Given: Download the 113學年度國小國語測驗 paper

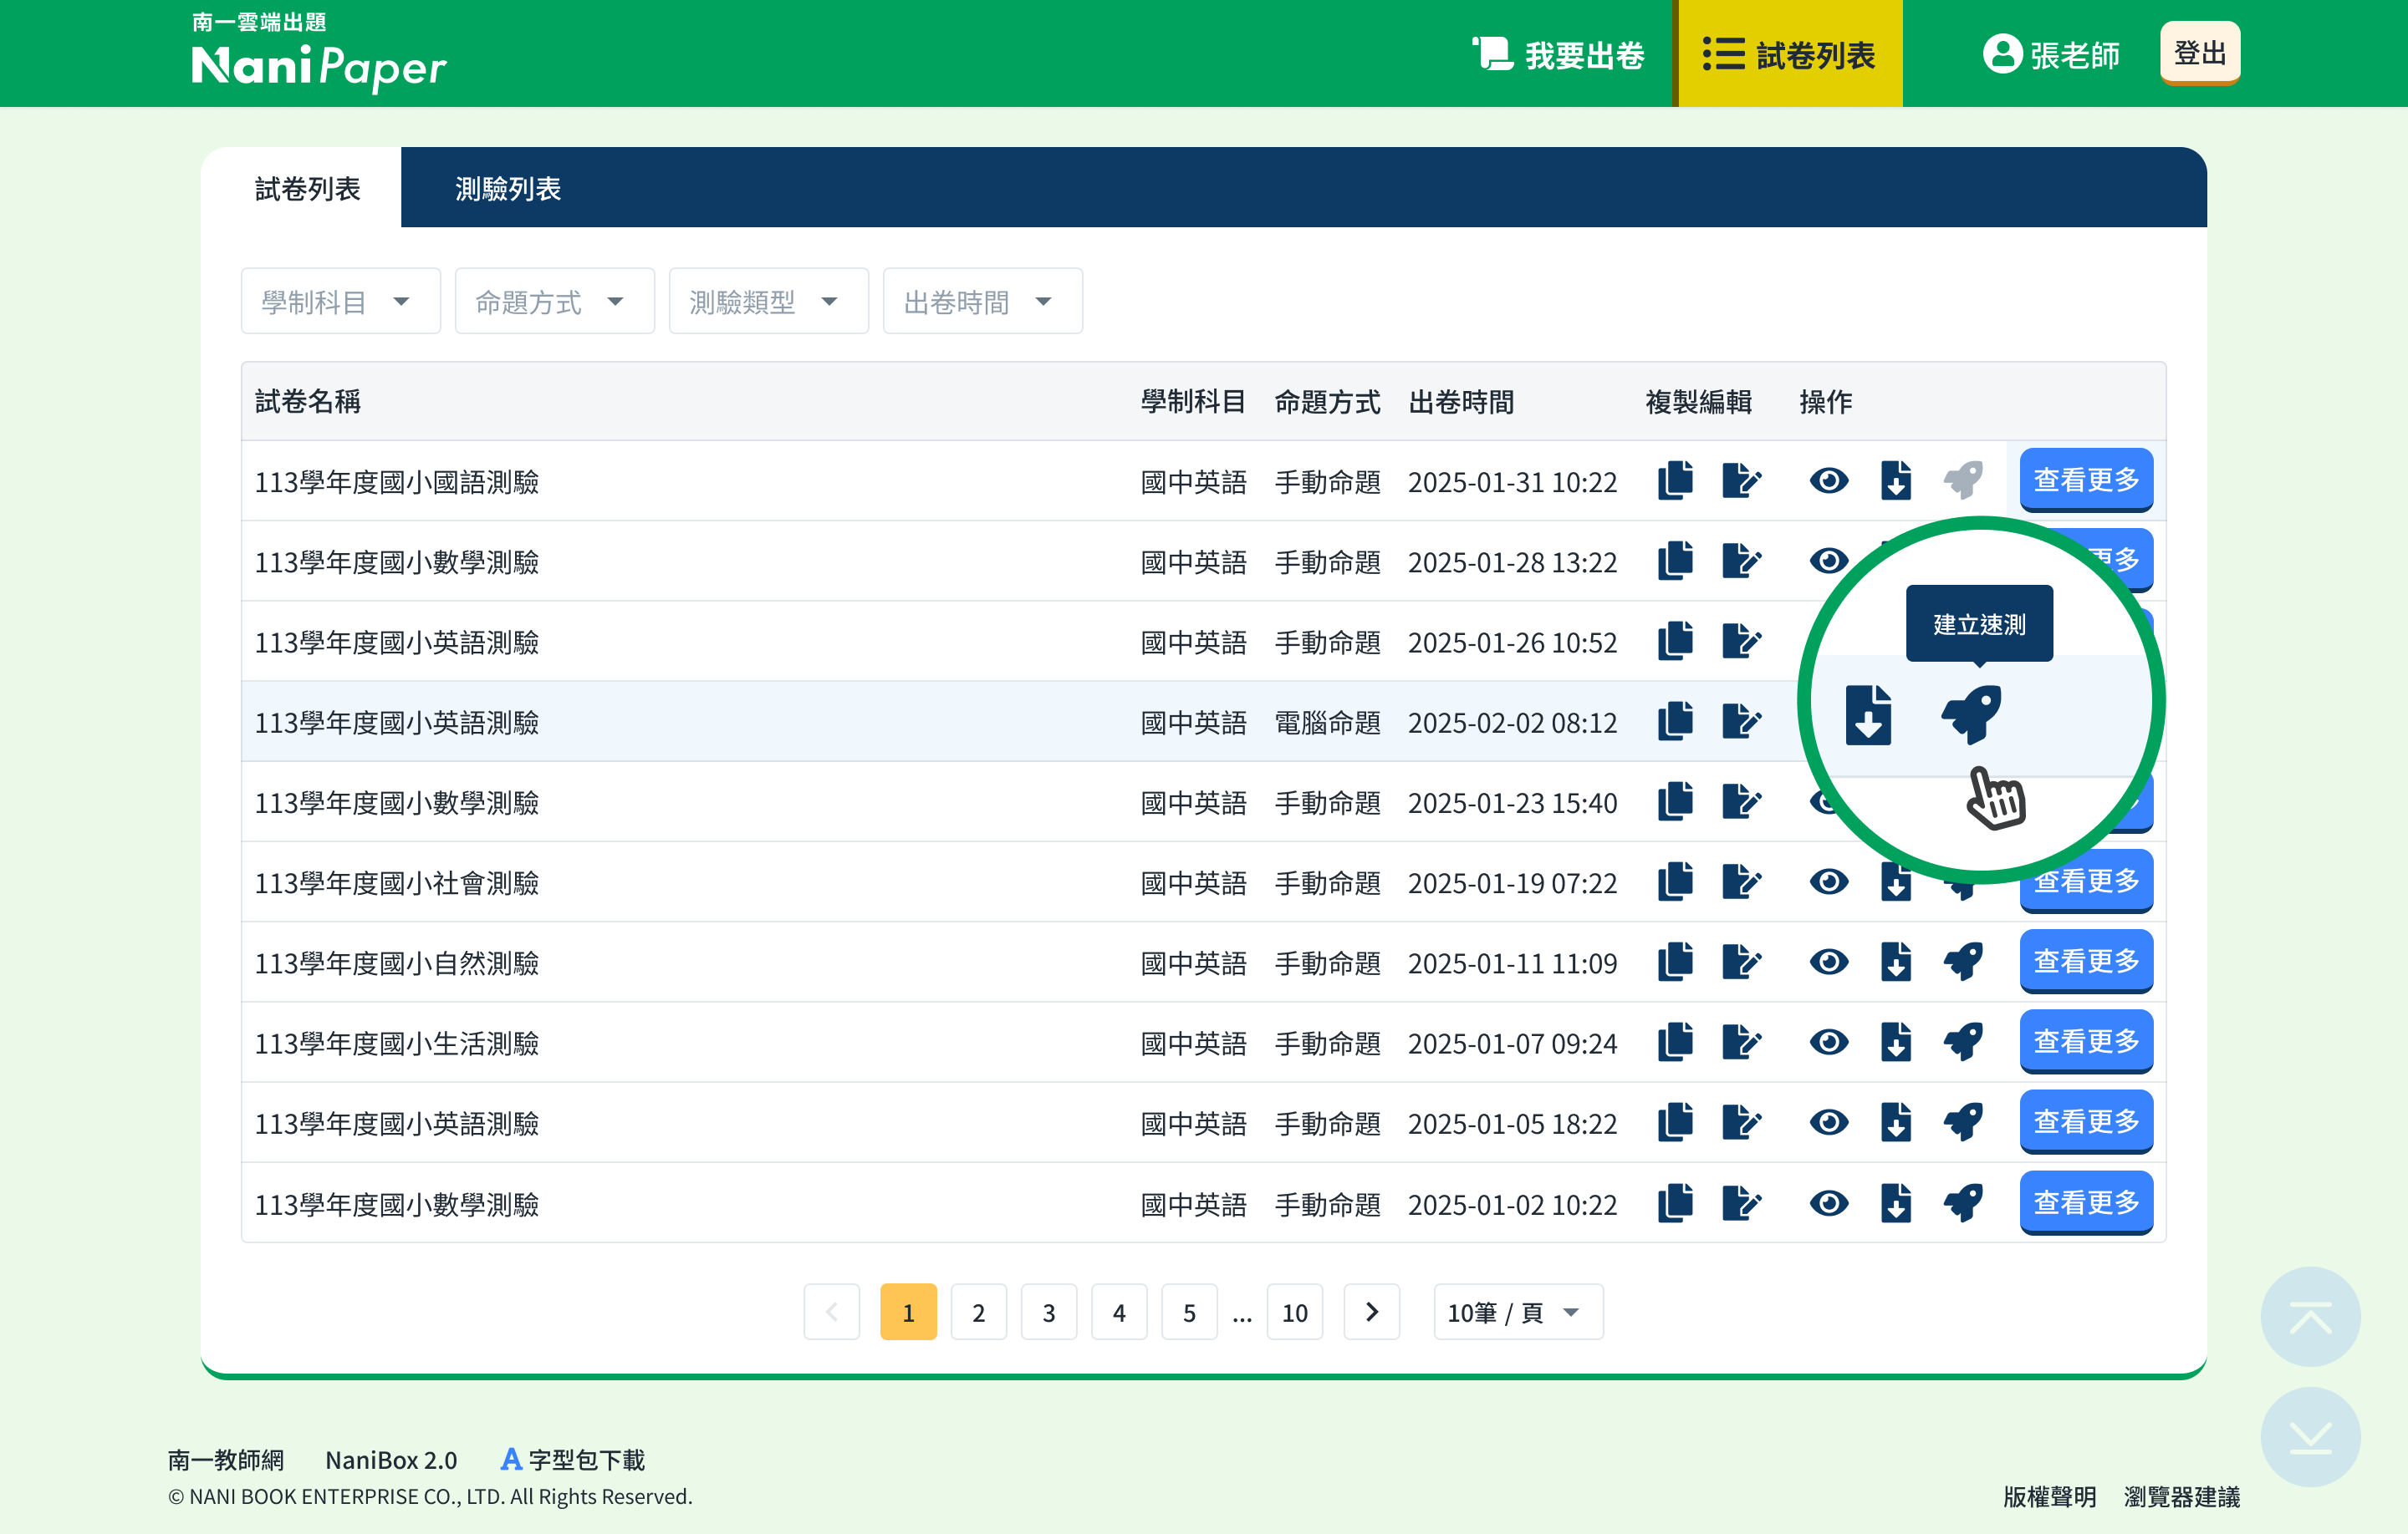Looking at the screenshot, I should pos(1896,480).
